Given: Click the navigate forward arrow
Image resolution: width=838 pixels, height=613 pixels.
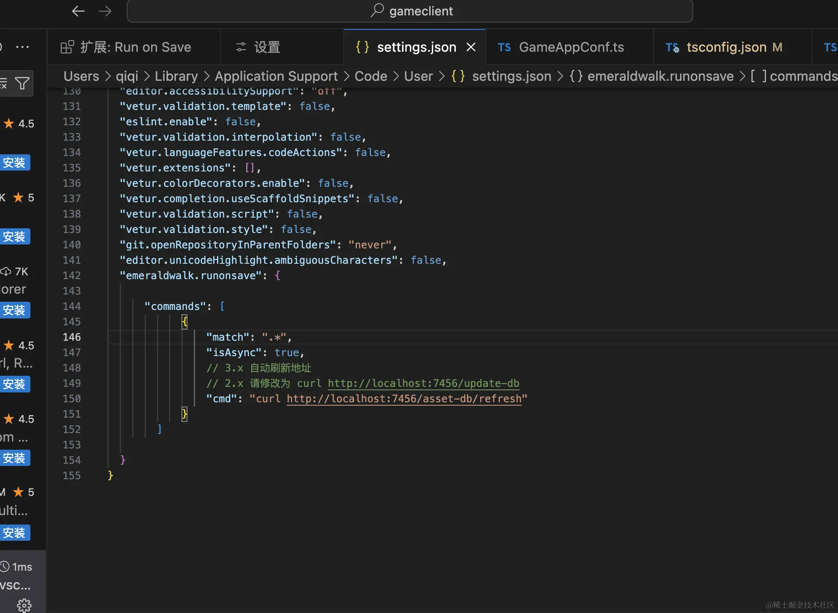Looking at the screenshot, I should pyautogui.click(x=105, y=11).
